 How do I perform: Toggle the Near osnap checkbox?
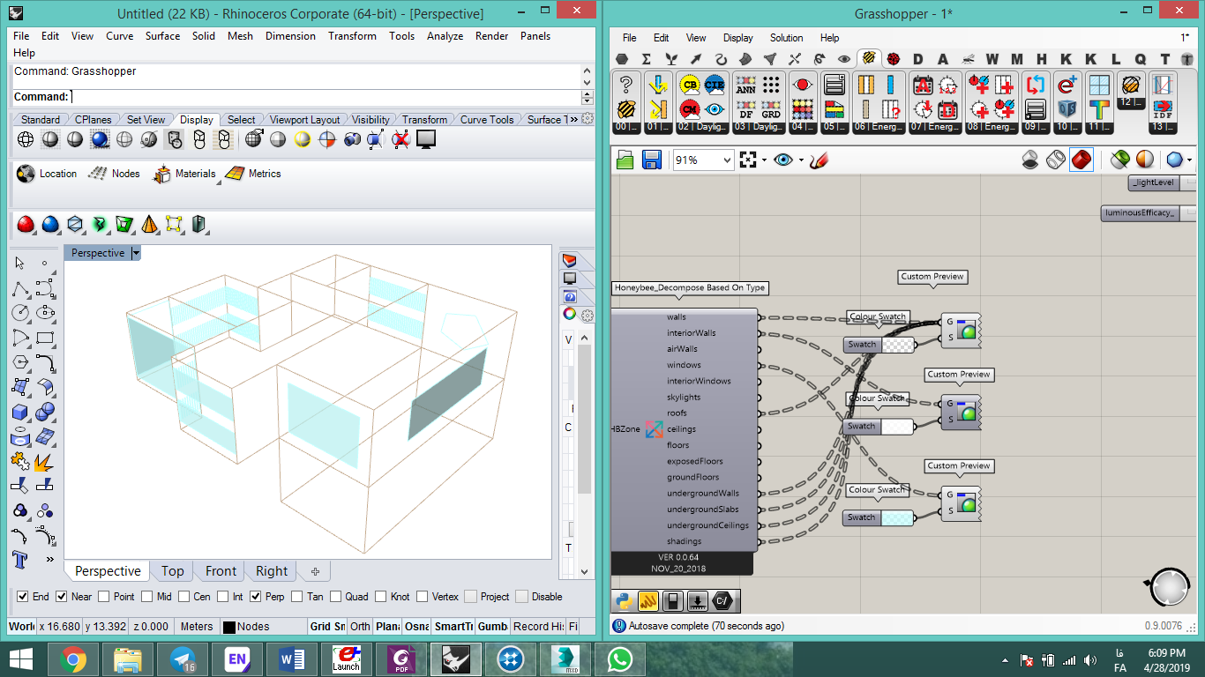coord(62,597)
